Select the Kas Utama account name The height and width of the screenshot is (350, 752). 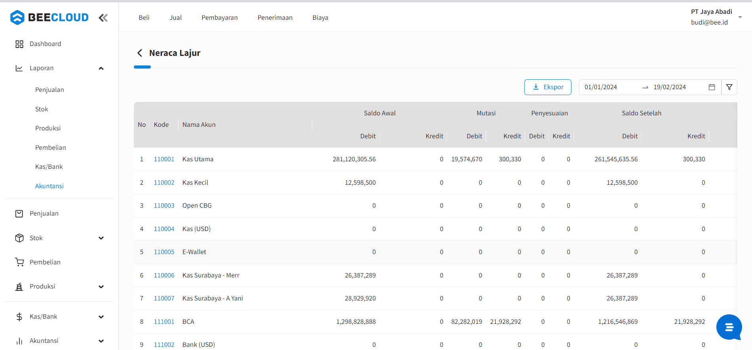pos(198,159)
